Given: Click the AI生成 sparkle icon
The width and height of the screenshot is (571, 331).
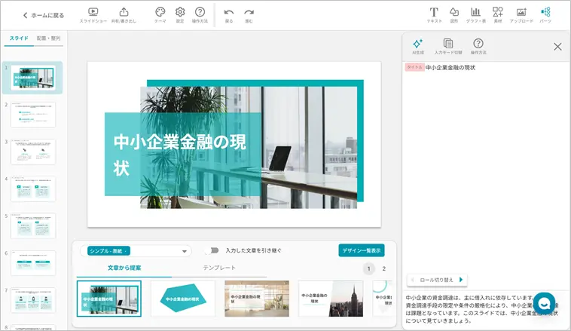Looking at the screenshot, I should click(x=417, y=47).
